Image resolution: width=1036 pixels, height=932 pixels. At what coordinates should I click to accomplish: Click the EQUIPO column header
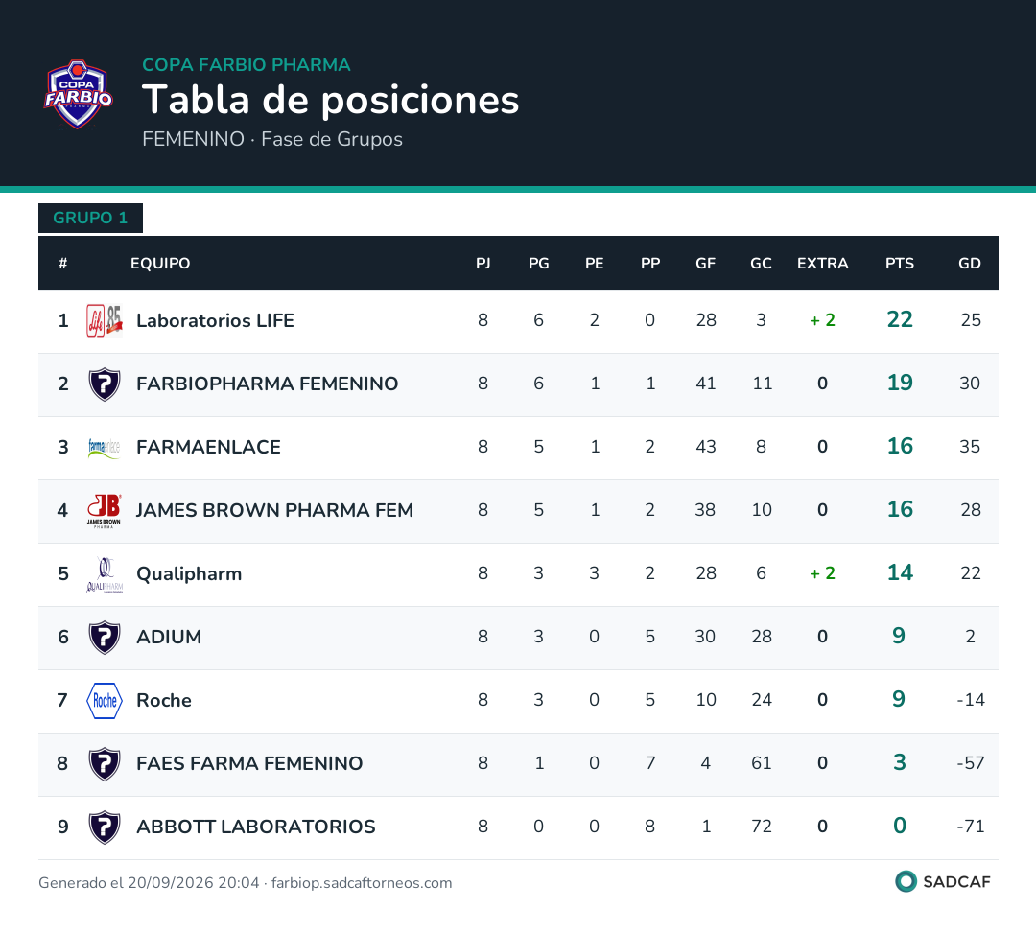[x=160, y=263]
